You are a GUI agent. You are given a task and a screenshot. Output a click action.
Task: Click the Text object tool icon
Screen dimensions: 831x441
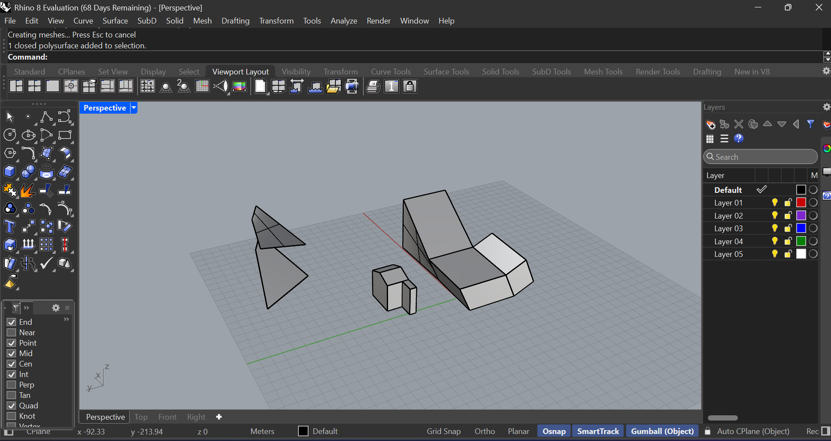(10, 227)
